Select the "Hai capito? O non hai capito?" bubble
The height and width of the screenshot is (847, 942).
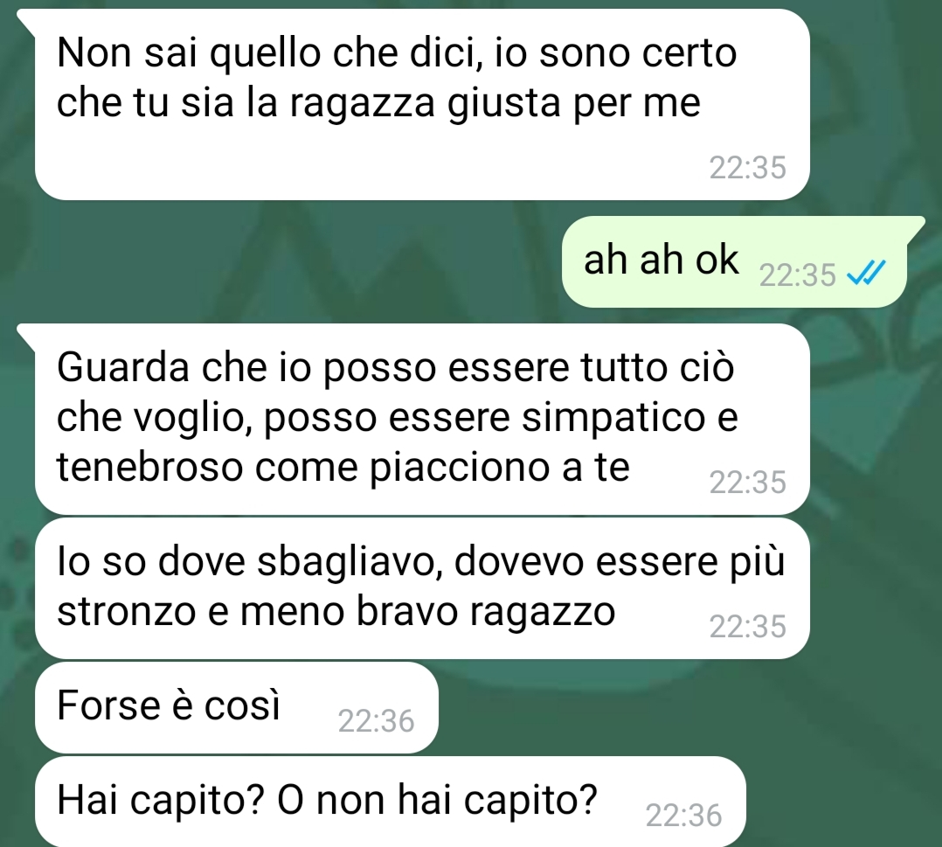[391, 802]
